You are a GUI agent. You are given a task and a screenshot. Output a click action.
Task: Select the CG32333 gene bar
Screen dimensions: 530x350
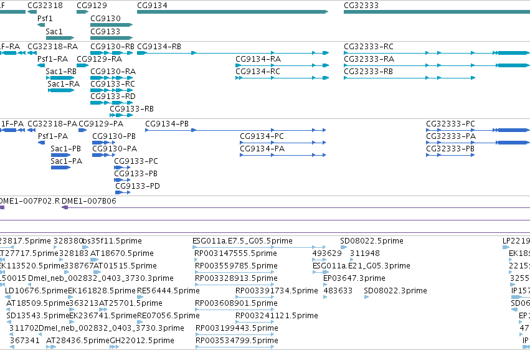click(437, 12)
